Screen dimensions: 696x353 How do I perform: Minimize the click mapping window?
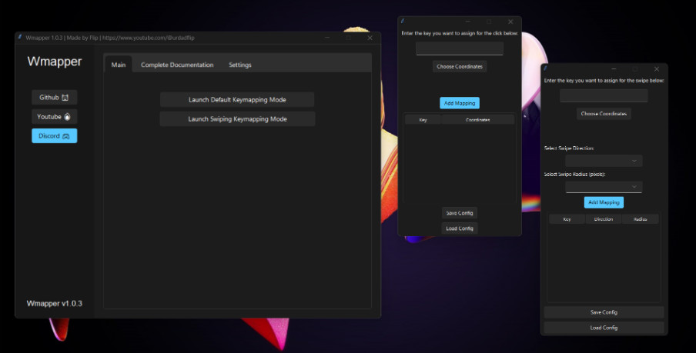(468, 22)
